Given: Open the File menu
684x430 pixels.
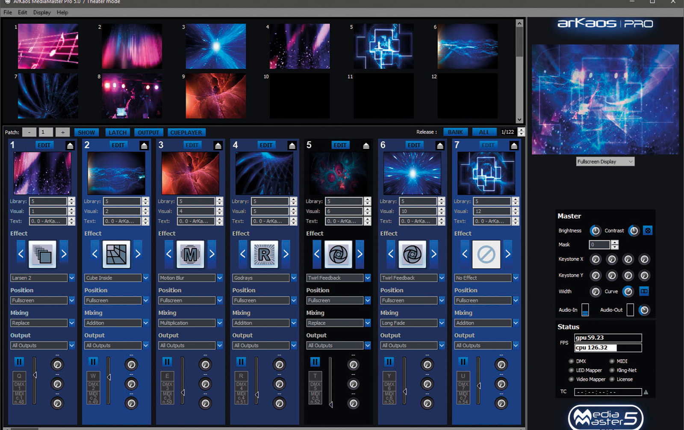Looking at the screenshot, I should (x=8, y=12).
